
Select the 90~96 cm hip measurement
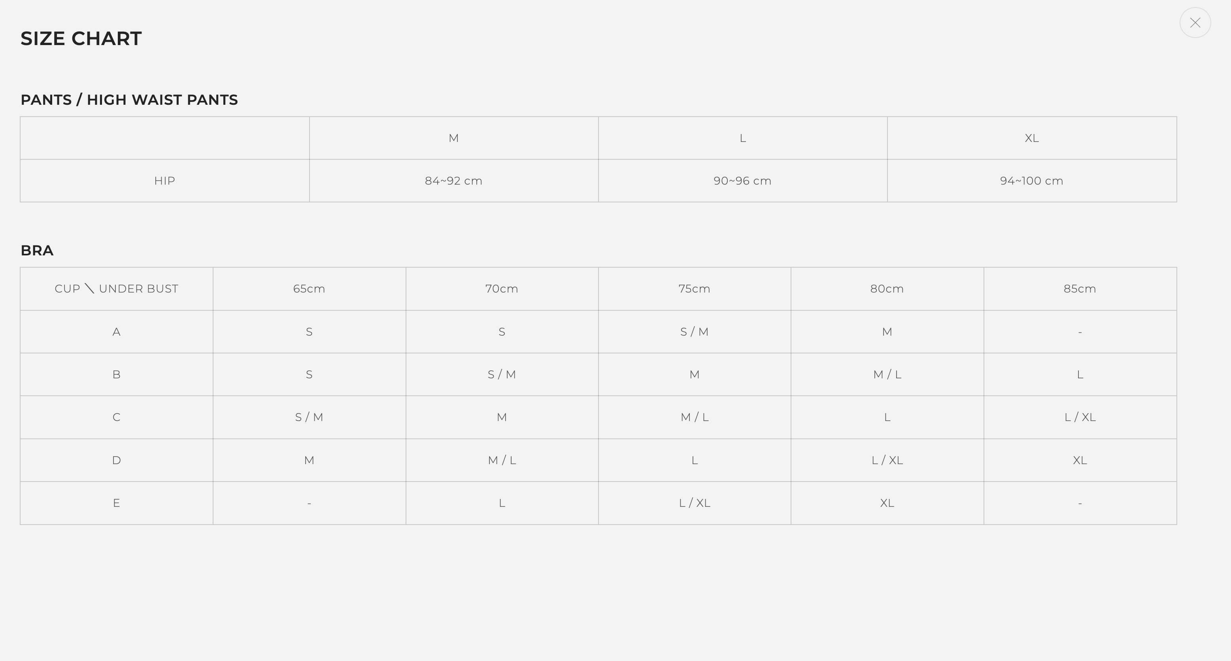click(x=742, y=181)
